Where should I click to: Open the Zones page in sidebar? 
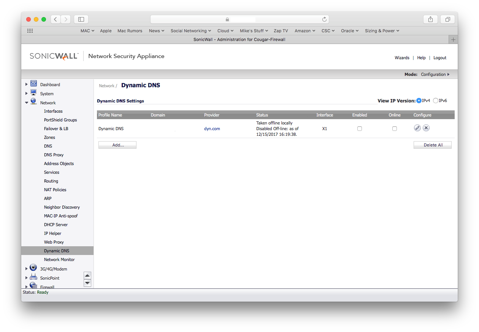tap(49, 137)
